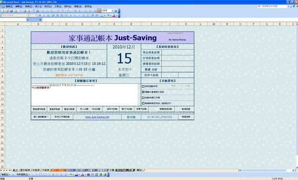The image size is (298, 180).
Task: Click the Currency style icon
Action: click(71, 15)
